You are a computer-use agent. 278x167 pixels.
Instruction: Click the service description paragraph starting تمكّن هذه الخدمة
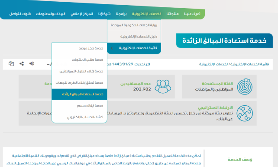coord(103,159)
